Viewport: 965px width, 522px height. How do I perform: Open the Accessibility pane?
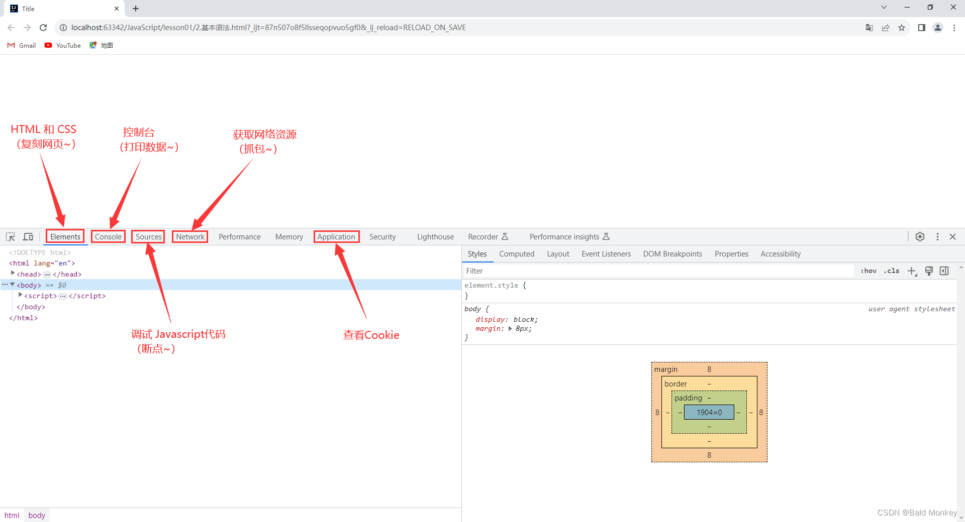tap(781, 254)
